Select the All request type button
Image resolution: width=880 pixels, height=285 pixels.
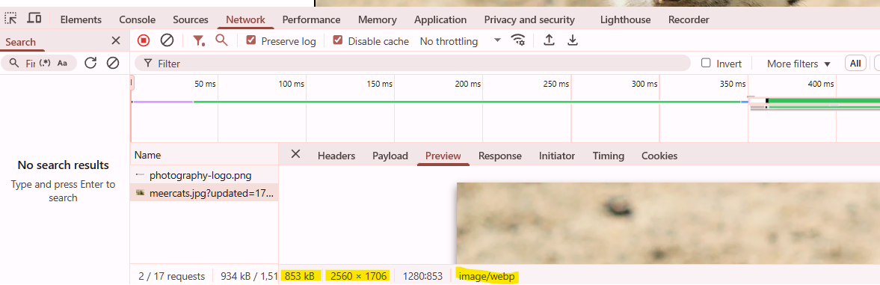click(x=855, y=64)
